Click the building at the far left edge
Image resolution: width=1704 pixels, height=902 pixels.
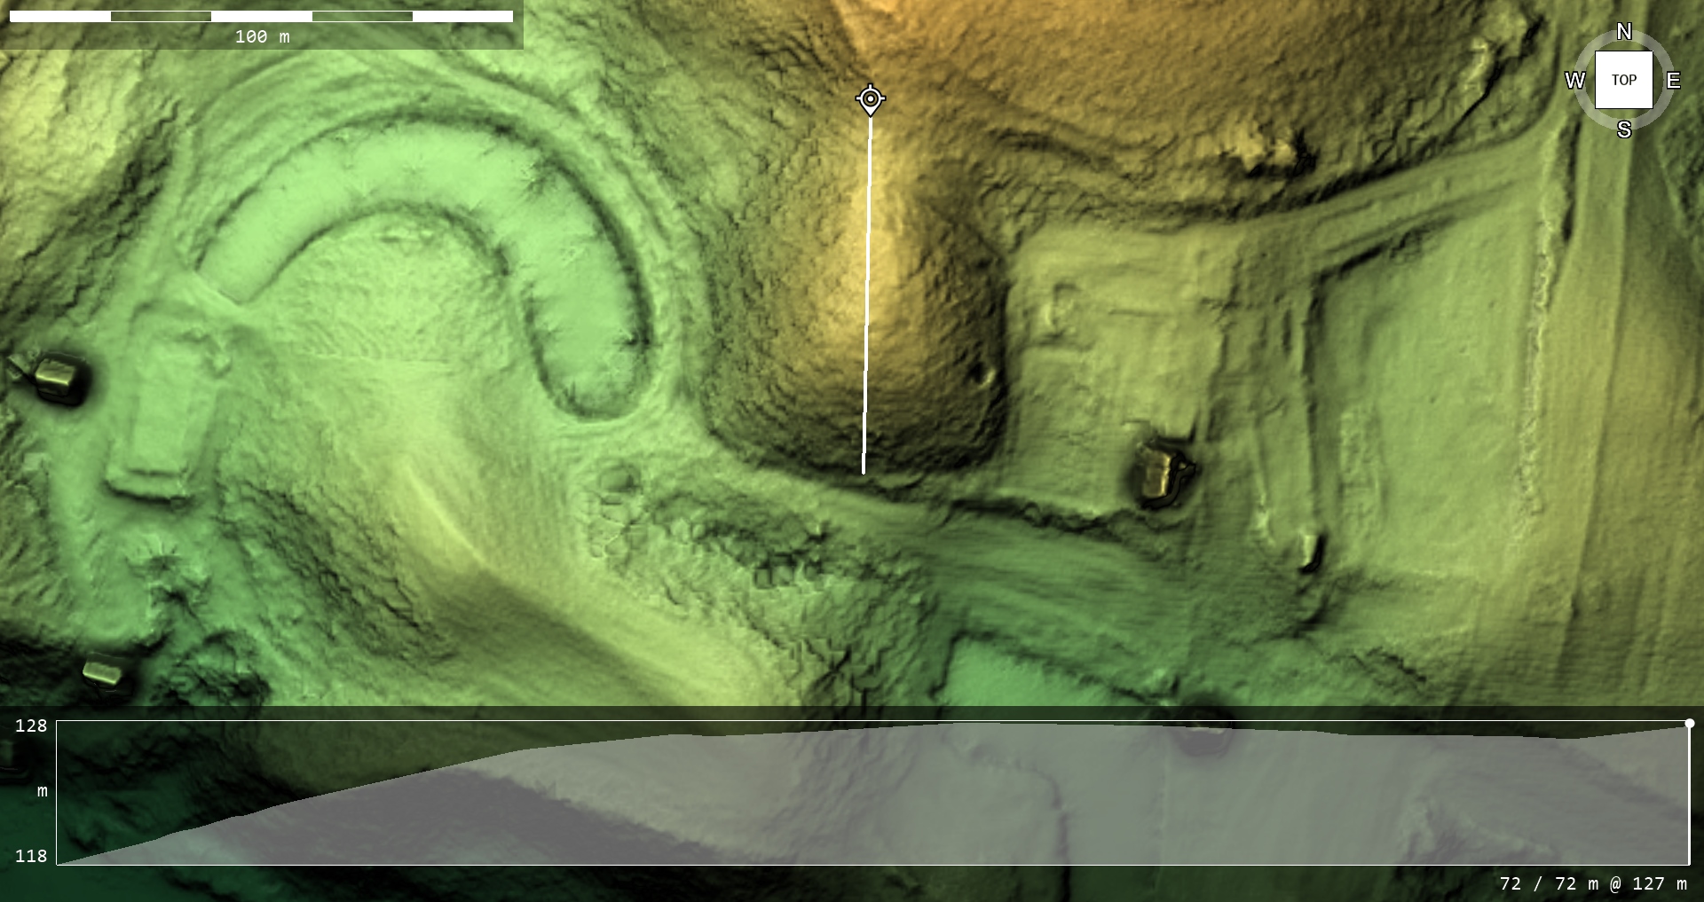(59, 378)
